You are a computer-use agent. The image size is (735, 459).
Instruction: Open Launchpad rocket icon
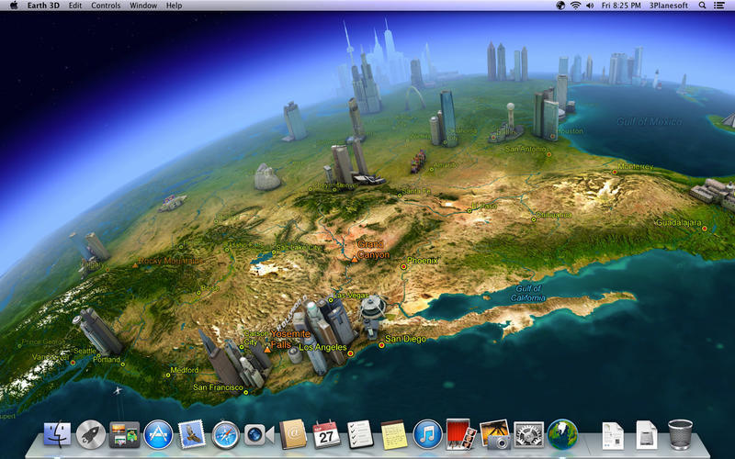[x=91, y=434]
